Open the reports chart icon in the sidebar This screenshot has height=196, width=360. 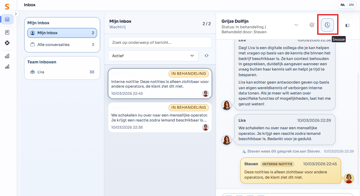[x=7, y=56]
